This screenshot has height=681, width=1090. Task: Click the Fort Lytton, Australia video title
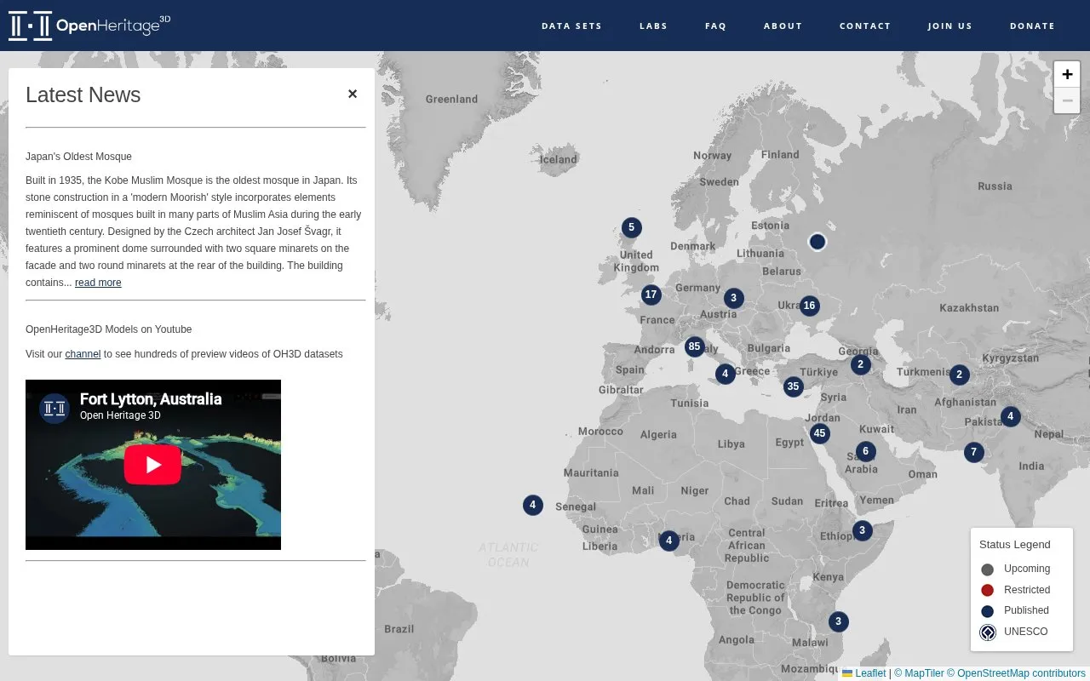[151, 398]
